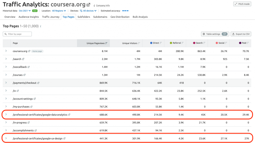Open Table settings

(215, 34)
